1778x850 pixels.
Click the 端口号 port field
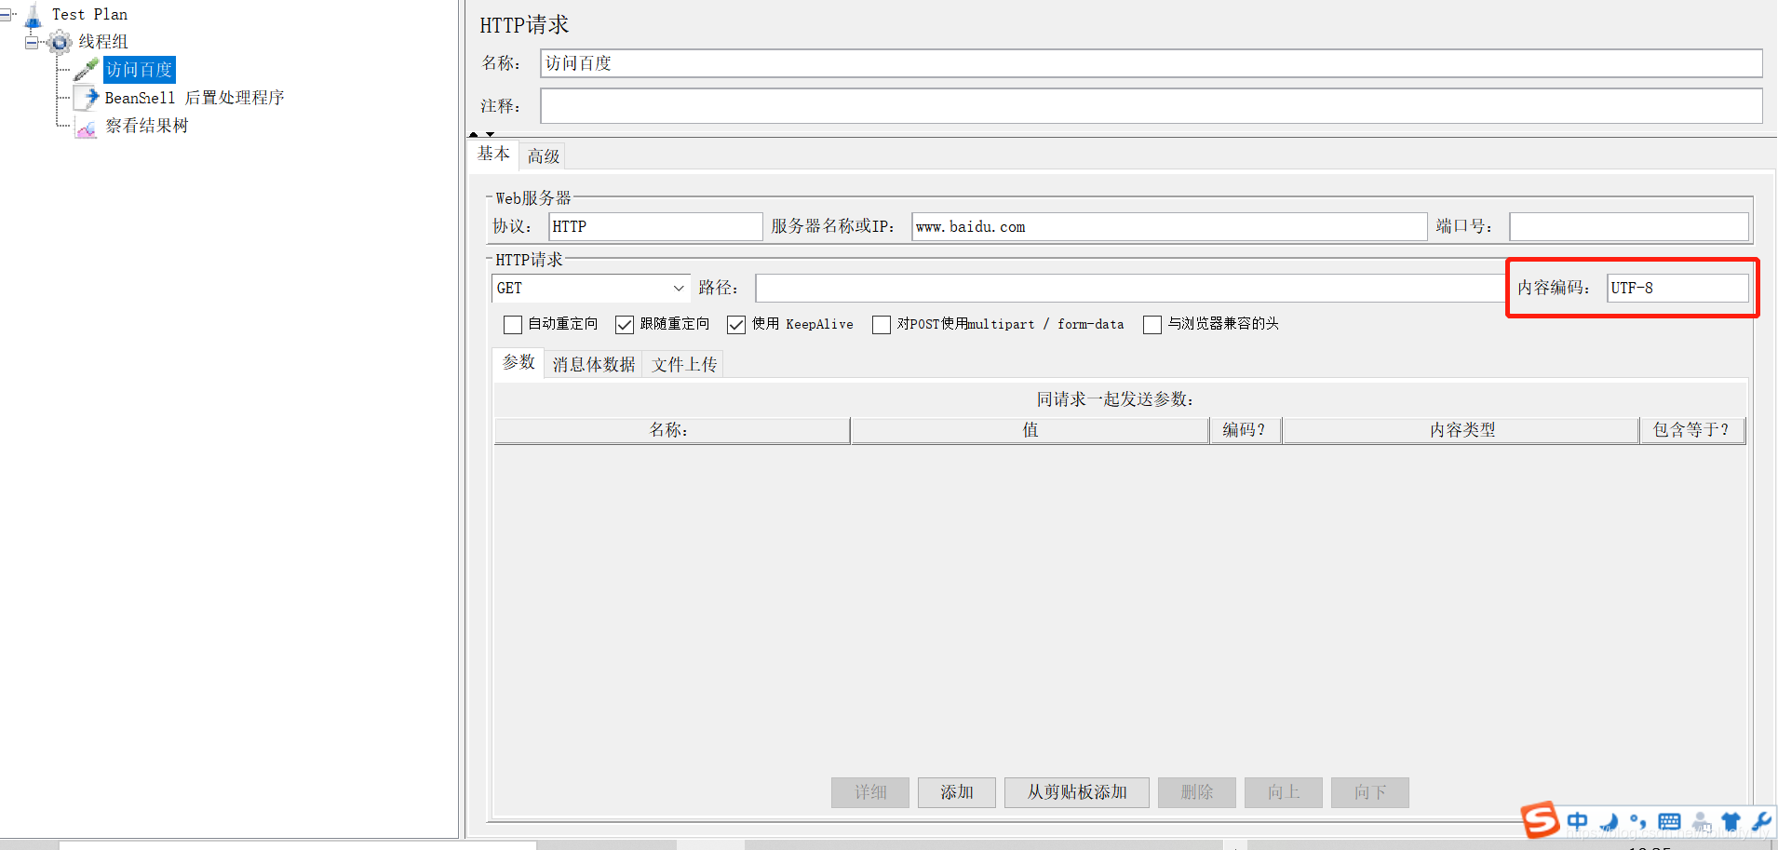pos(1629,226)
